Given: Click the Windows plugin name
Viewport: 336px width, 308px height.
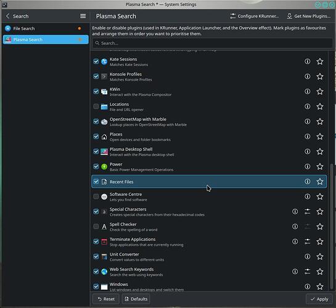Looking at the screenshot, I should [119, 284].
